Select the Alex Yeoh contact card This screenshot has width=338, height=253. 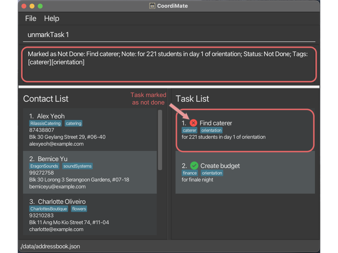tap(90, 130)
